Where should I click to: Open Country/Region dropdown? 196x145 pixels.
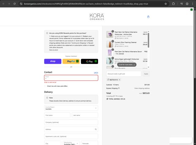coord(71,108)
